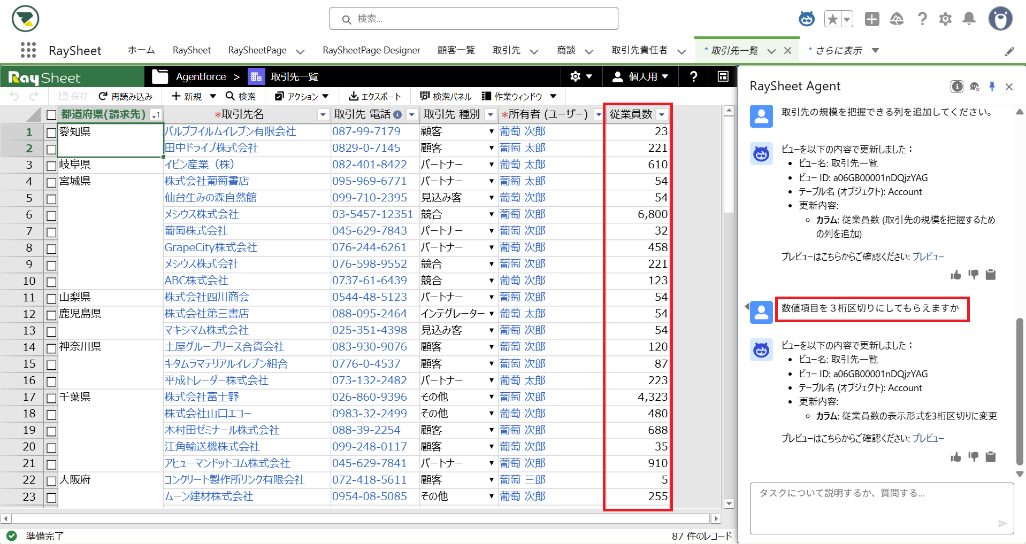Click the reload (再読み込み) icon button

point(103,96)
